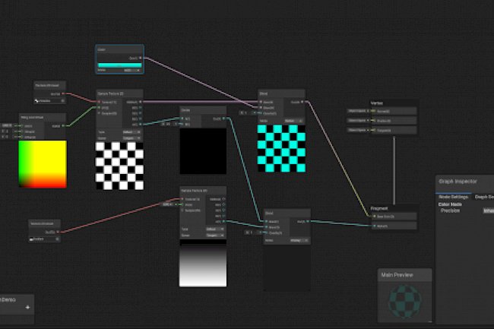The width and height of the screenshot is (494, 329).
Task: Click the Opacity value field of the upper Blend node
Action: pyautogui.click(x=244, y=112)
